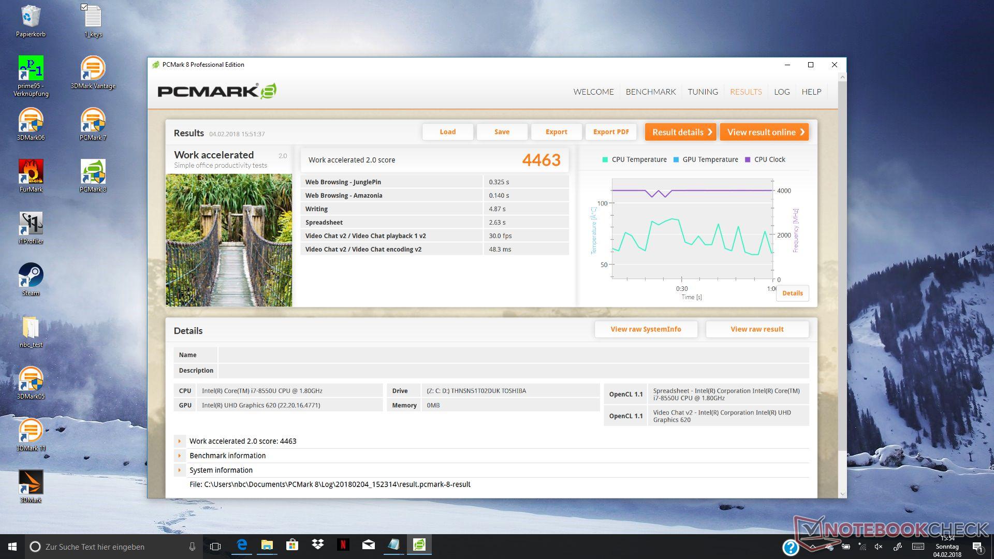Open the PCMark 8 desktop shortcut
994x559 pixels.
(93, 173)
